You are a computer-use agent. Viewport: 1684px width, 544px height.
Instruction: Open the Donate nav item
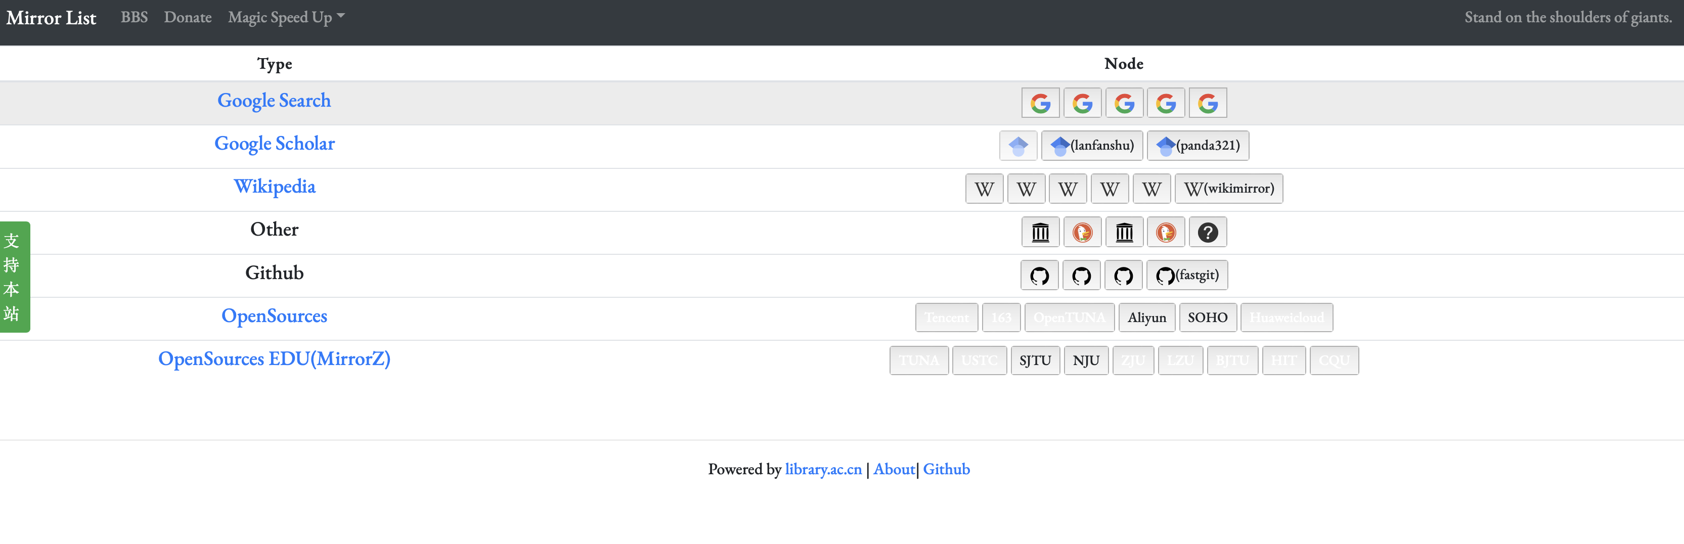[188, 17]
